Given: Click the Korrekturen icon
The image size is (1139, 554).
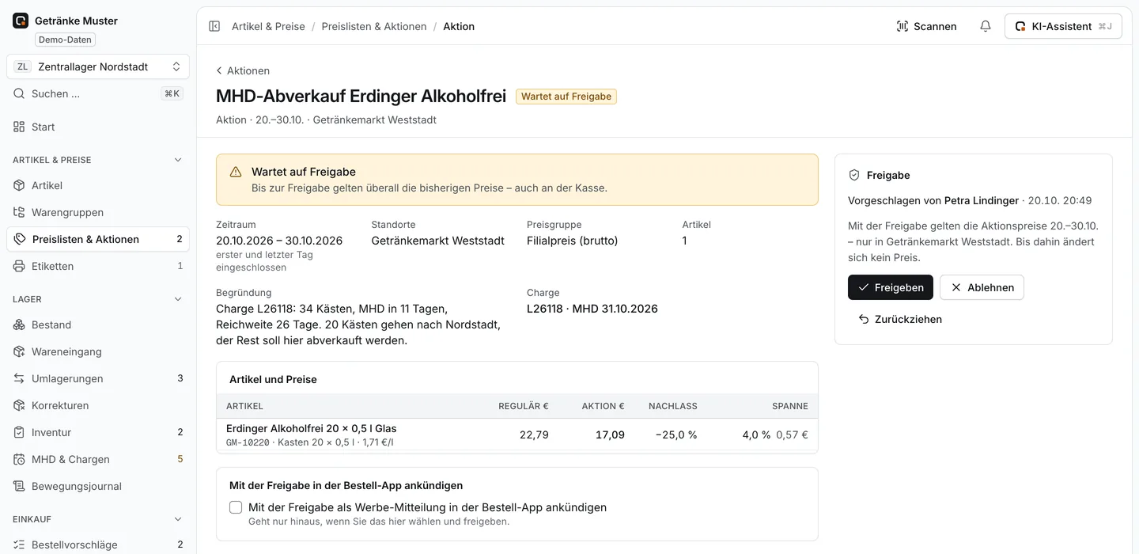Looking at the screenshot, I should [19, 405].
